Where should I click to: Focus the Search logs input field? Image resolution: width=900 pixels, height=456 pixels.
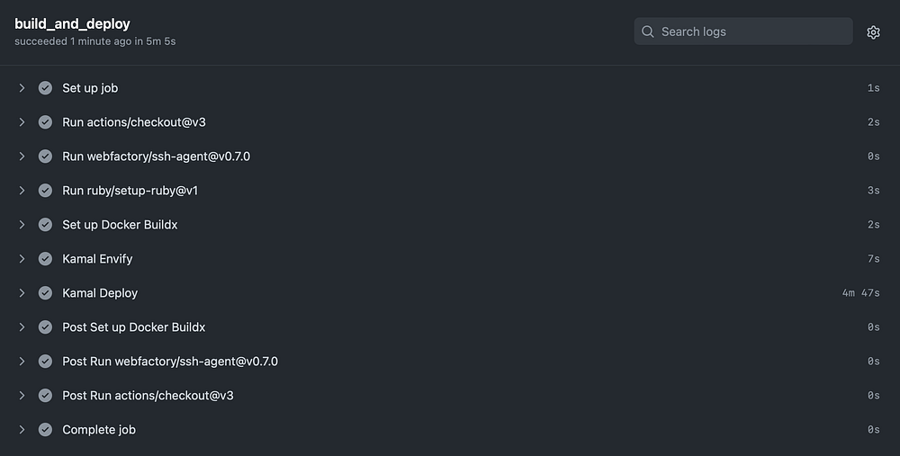click(x=751, y=31)
